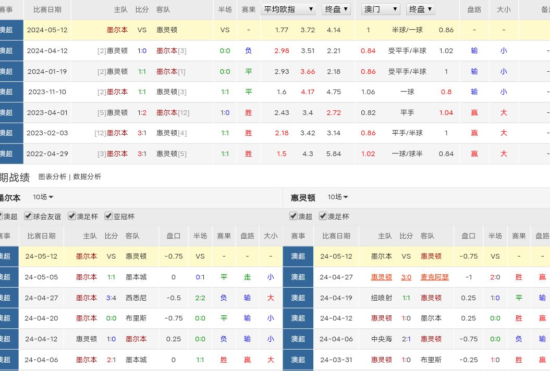Toggle 澳足杯 checkbox in 墨尔本 section

[72, 216]
